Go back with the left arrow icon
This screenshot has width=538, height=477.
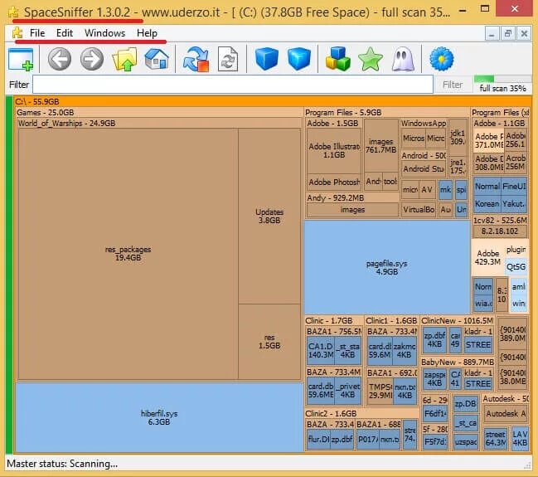tap(60, 59)
